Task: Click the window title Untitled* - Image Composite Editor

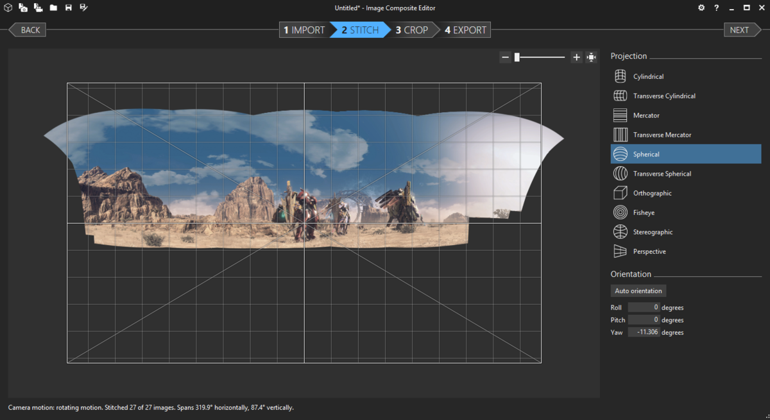Action: tap(385, 8)
